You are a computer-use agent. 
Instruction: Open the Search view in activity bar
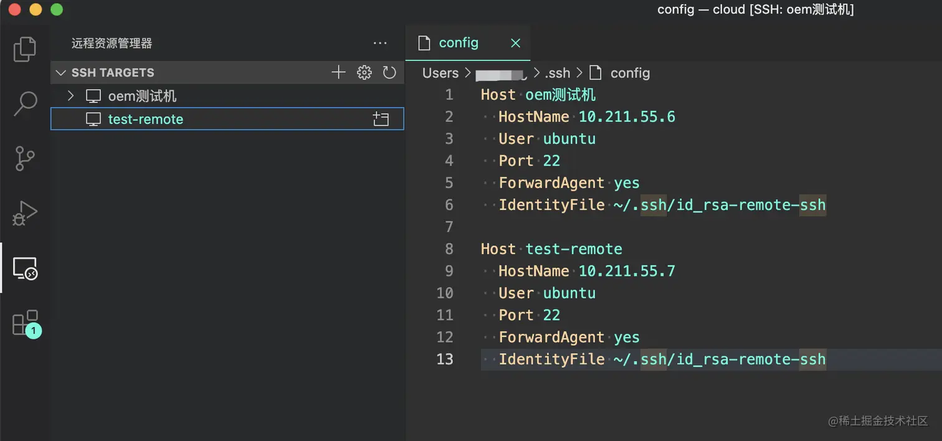pyautogui.click(x=25, y=104)
